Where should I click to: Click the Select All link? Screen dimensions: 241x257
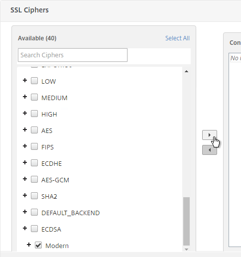(177, 38)
